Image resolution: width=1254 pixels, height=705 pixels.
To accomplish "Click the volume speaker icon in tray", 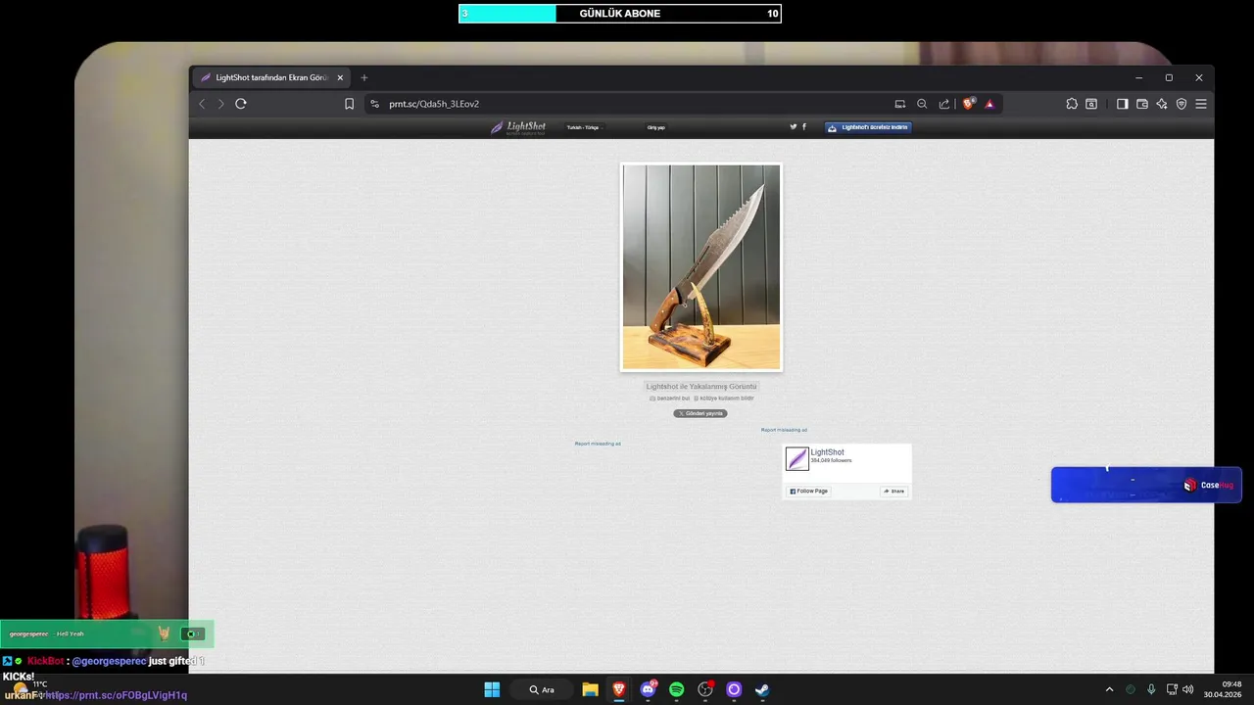I will click(1188, 689).
